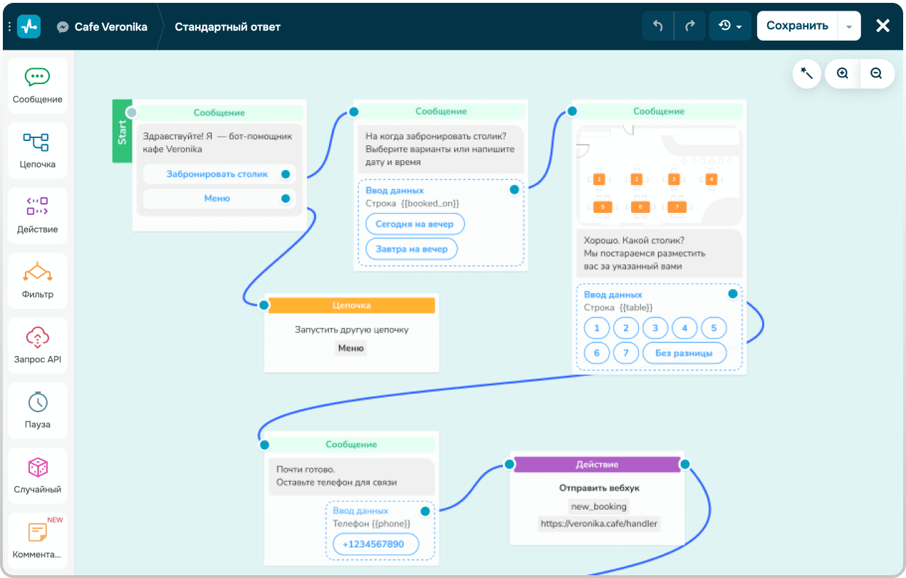
Task: Zoom in on the canvas
Action: pyautogui.click(x=843, y=73)
